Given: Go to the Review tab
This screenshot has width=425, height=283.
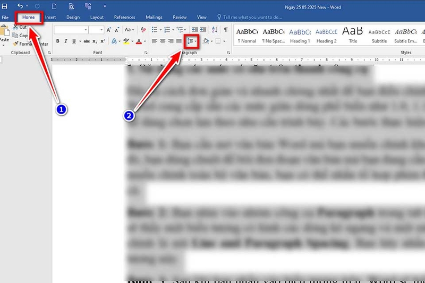Looking at the screenshot, I should point(180,18).
